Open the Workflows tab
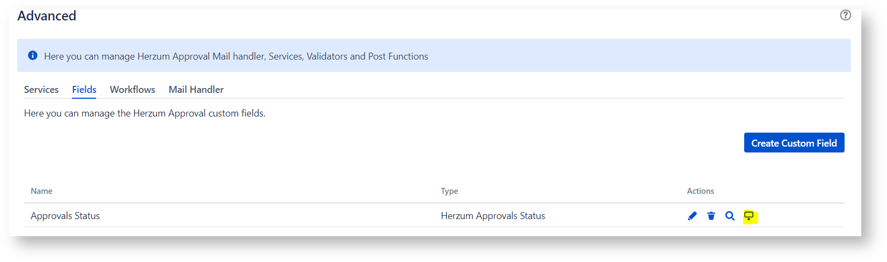The image size is (887, 262). click(133, 90)
